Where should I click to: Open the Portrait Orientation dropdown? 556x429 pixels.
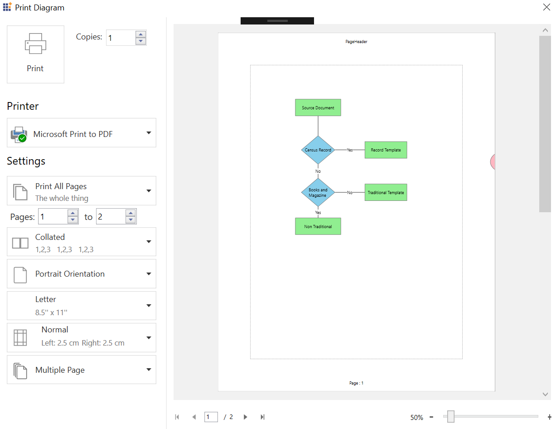coord(82,274)
